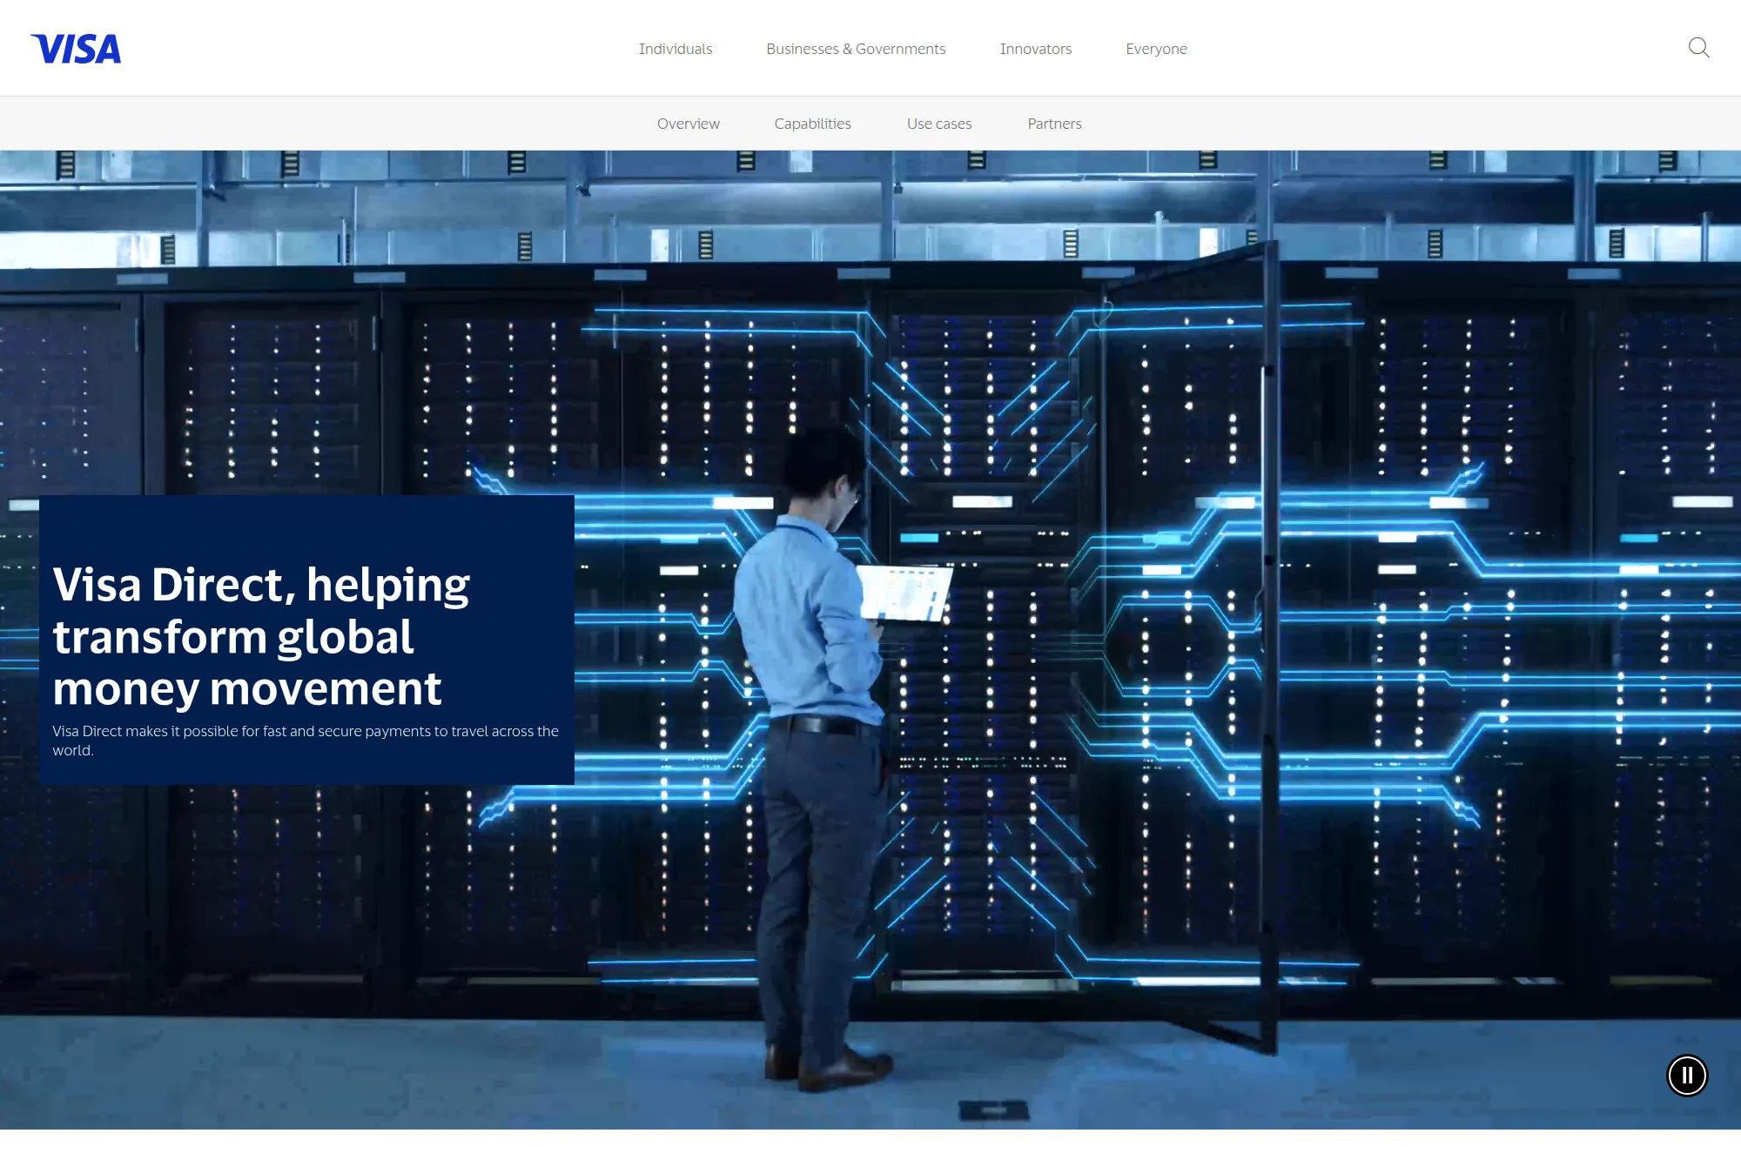The width and height of the screenshot is (1741, 1160).
Task: Click the 'Visa Direct, helping transform' headline
Action: (261, 635)
